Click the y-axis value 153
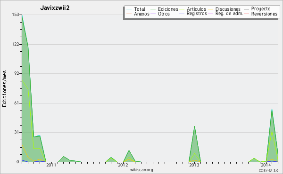Screen dimensions: 283x174 [16, 15]
